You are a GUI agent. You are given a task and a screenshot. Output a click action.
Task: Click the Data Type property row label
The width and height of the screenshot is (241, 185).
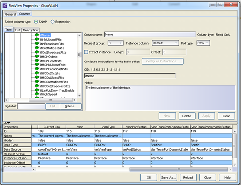[17, 145]
